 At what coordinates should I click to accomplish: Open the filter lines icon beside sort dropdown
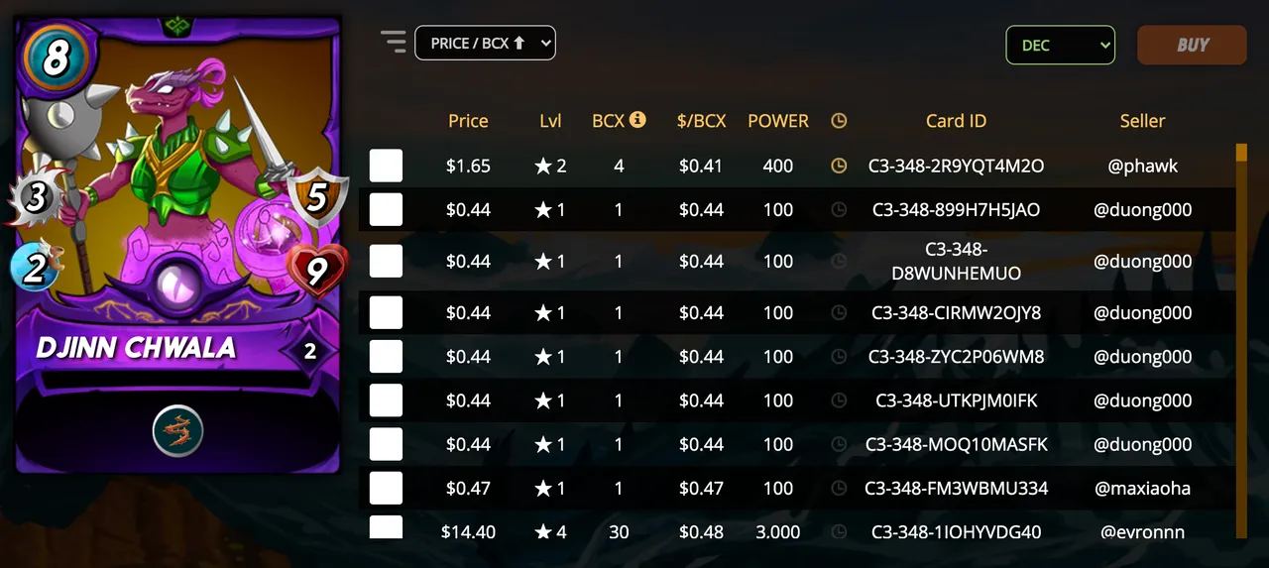[x=394, y=42]
